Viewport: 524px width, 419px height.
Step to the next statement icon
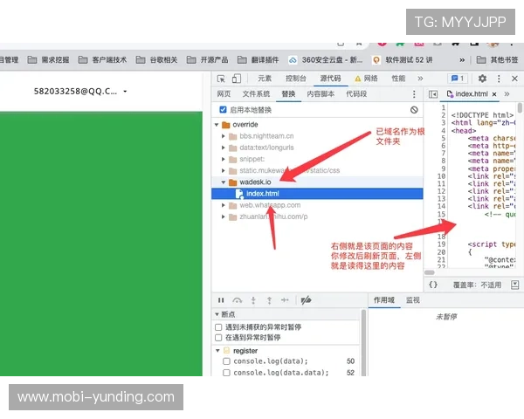(285, 300)
